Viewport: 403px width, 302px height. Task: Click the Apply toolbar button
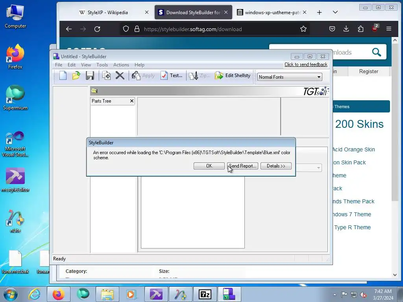pyautogui.click(x=143, y=75)
